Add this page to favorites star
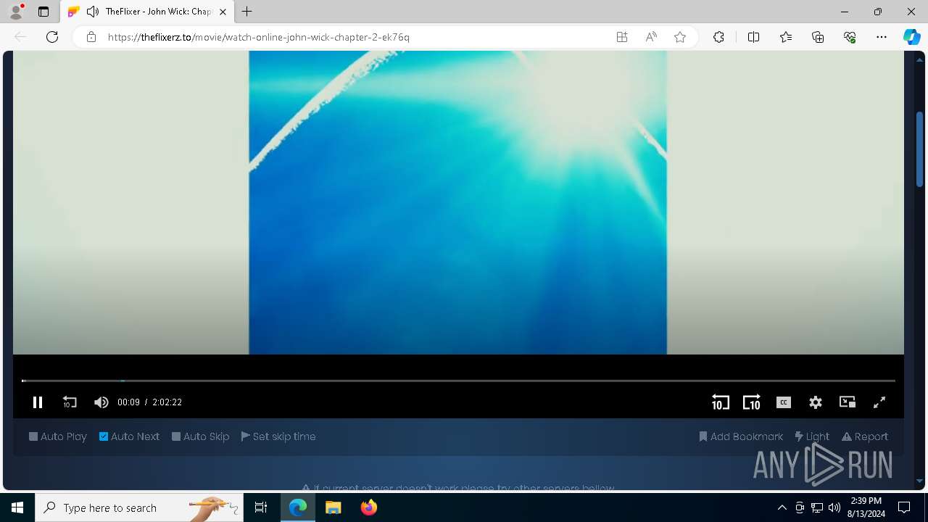 click(x=680, y=37)
